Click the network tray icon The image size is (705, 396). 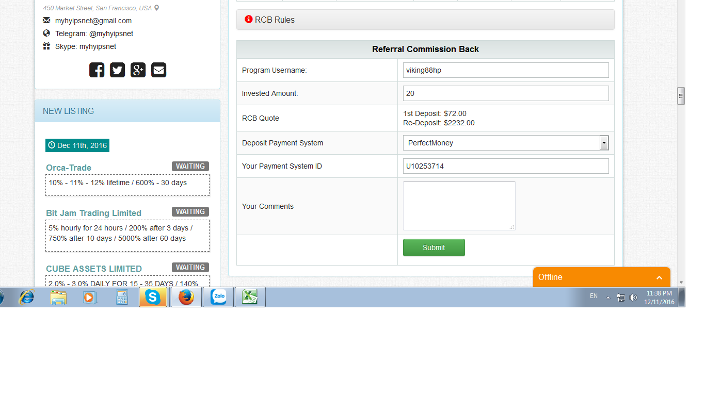click(621, 298)
